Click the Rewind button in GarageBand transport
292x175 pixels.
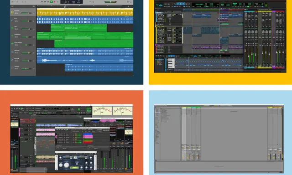pos(42,2)
